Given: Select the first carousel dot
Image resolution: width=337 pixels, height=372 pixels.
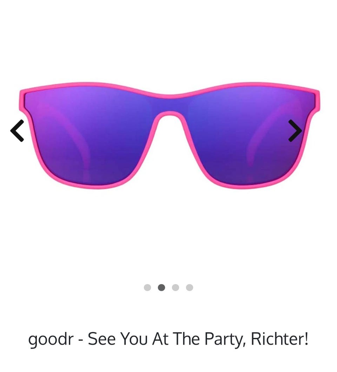Looking at the screenshot, I should pos(147,288).
